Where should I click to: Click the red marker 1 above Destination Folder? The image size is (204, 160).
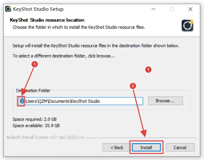(x=35, y=64)
